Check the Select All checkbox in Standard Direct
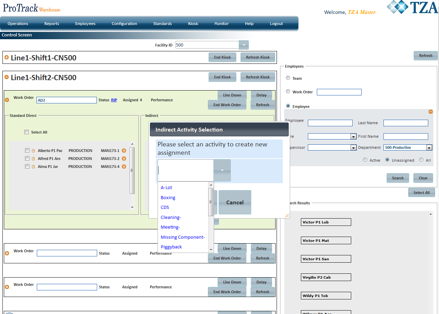439x314 pixels. tap(27, 132)
